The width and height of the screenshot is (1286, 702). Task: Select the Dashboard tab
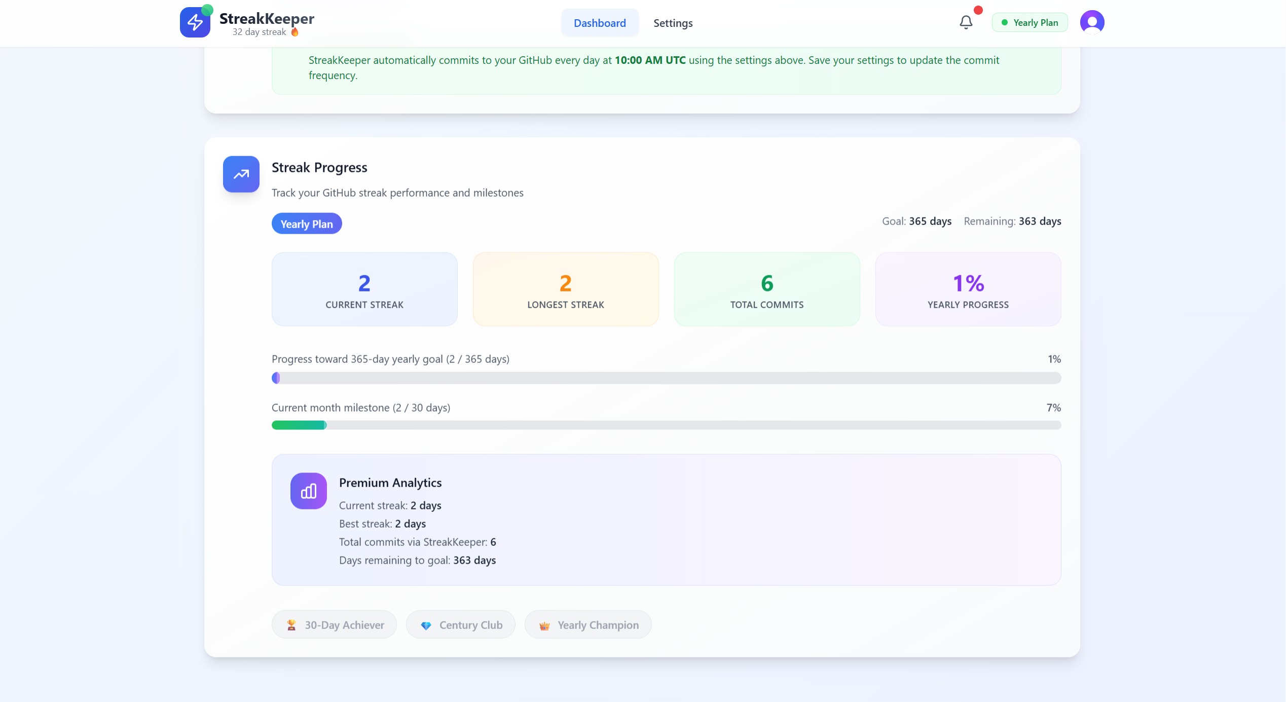pyautogui.click(x=600, y=23)
